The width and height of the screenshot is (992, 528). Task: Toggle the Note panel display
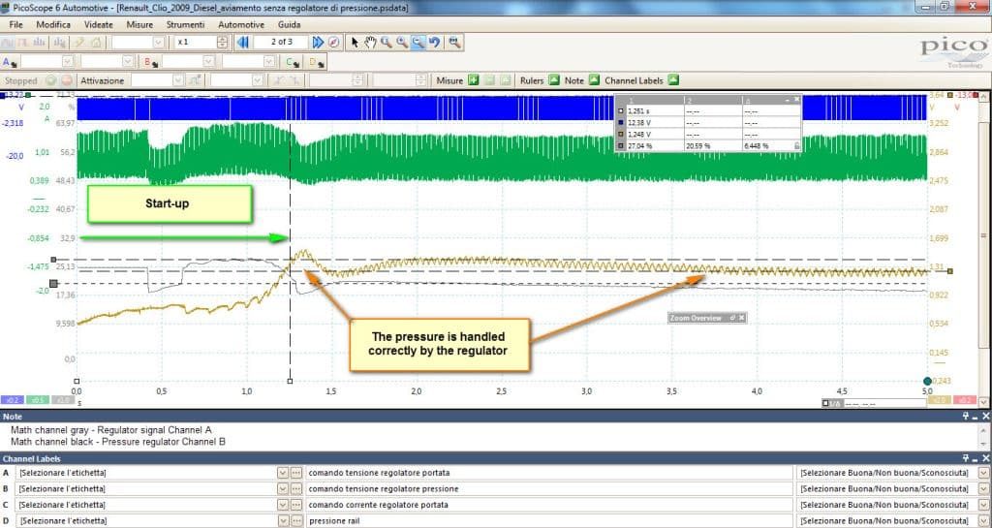click(594, 80)
